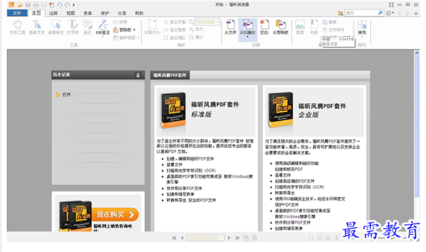
Task: Create a Blank PDF (空白)
Action: click(264, 27)
